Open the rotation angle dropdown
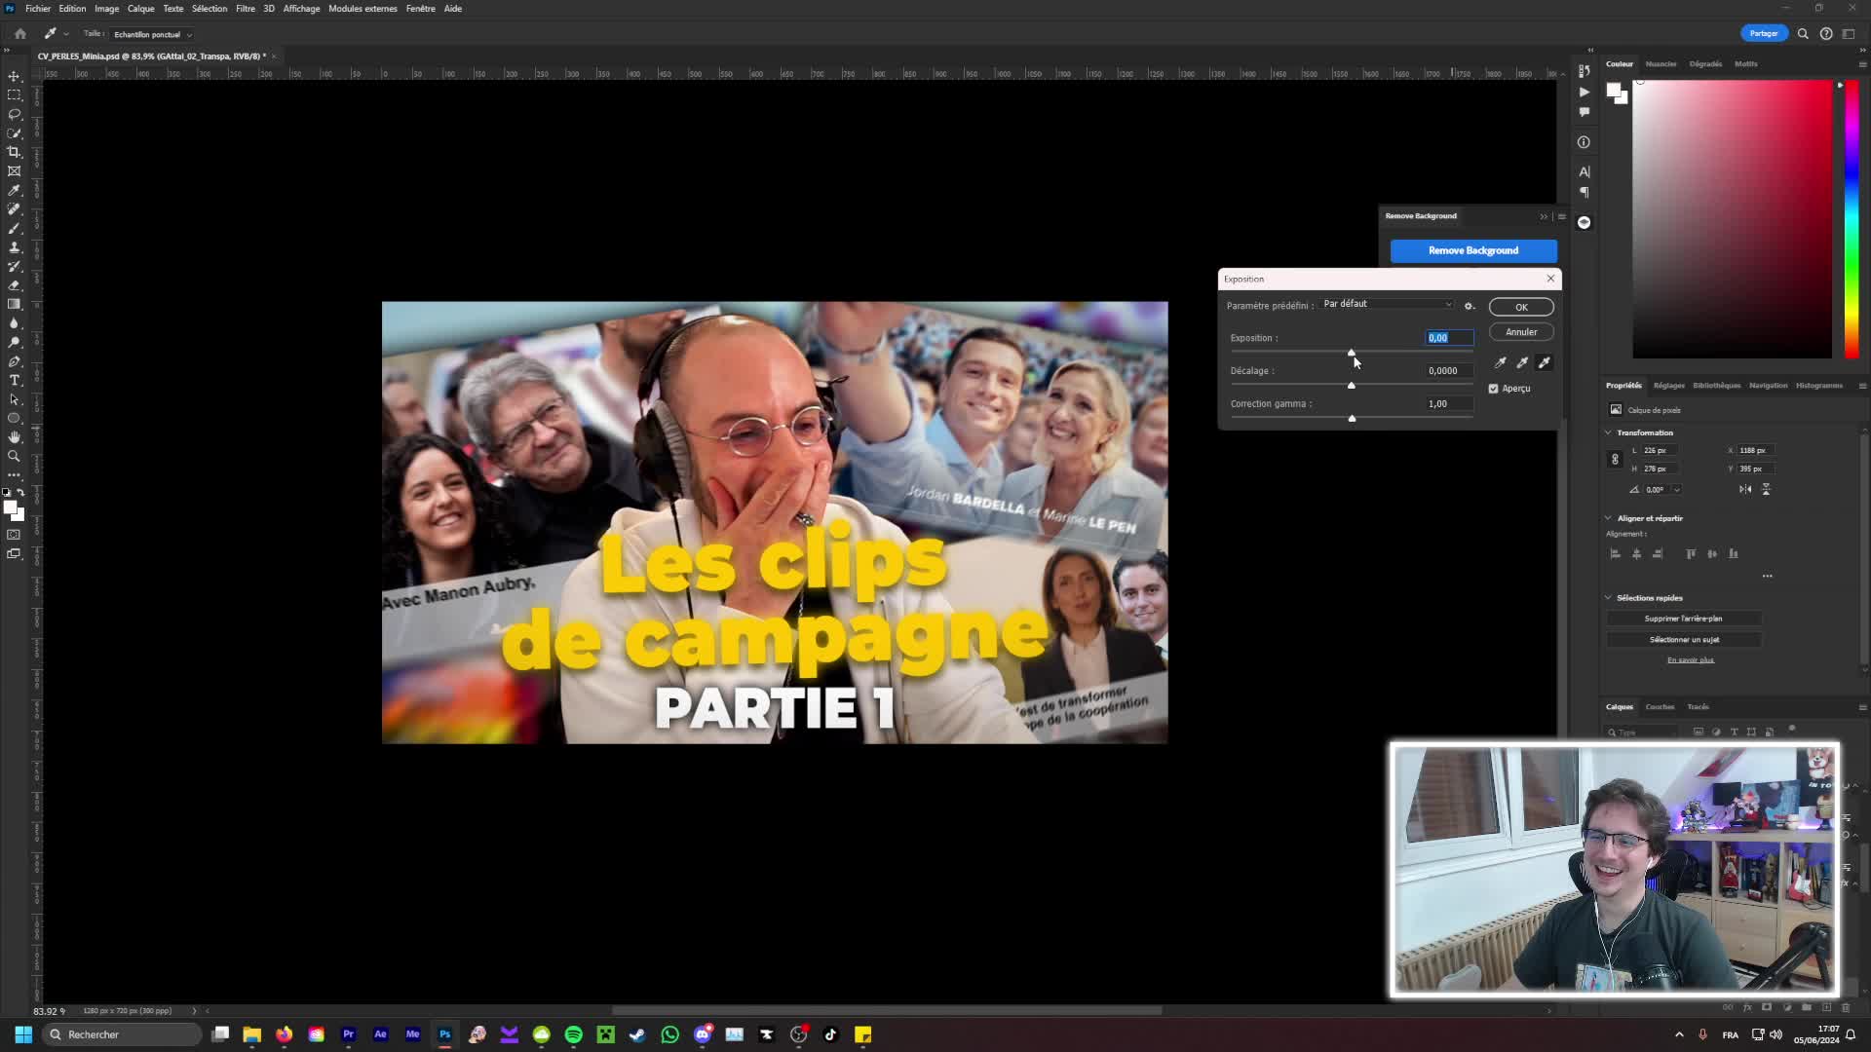Image resolution: width=1871 pixels, height=1052 pixels. pos(1676,490)
